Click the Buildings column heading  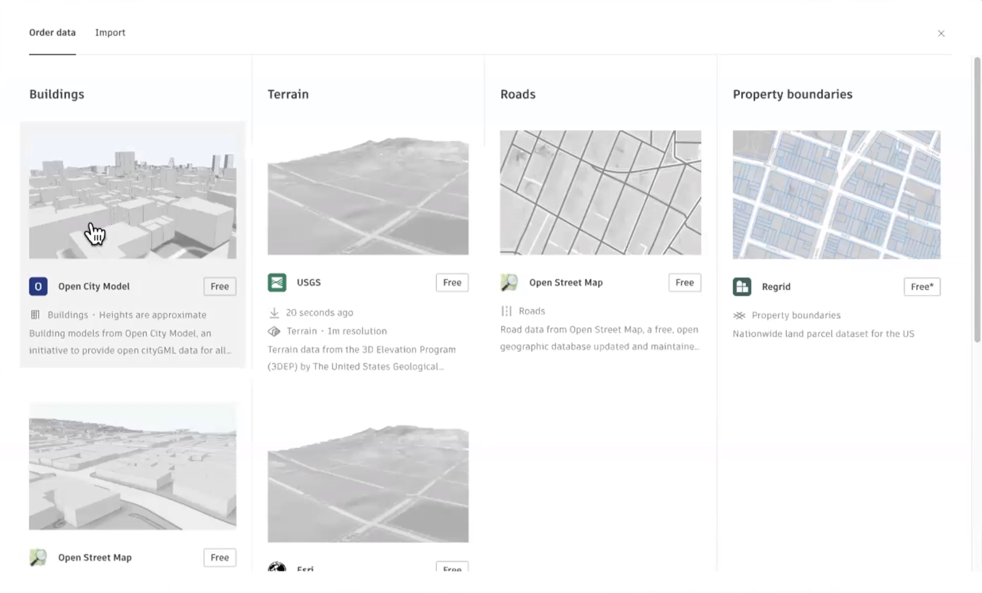click(x=57, y=94)
